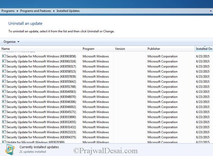Select Security Update for Microsoft Windows (KB3031432)

point(41,127)
